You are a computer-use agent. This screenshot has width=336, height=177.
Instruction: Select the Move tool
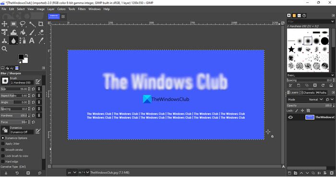[x=4, y=24]
